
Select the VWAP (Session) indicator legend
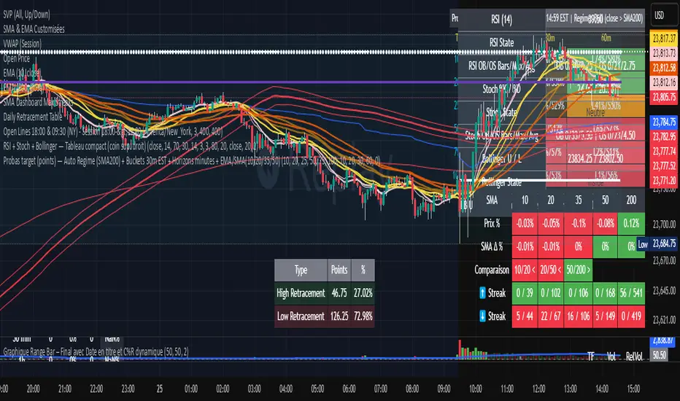22,43
